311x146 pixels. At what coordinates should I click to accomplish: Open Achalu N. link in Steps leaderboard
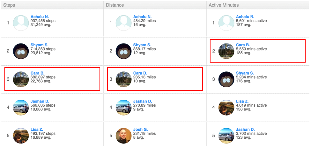coord(40,17)
